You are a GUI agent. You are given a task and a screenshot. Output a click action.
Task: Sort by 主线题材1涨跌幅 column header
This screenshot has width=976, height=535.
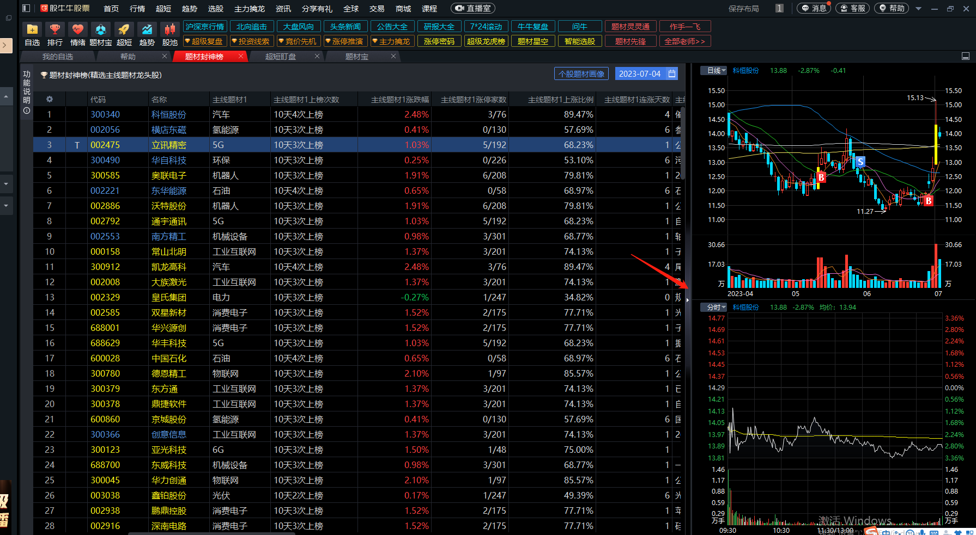coord(400,100)
